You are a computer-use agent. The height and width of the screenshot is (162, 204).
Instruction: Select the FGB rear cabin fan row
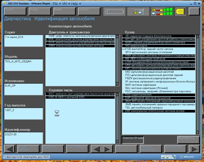pos(159,49)
